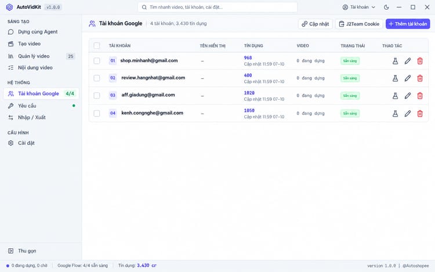The width and height of the screenshot is (435, 272).
Task: Click status bar Tín dụng 3.430 cr
Action: coord(137,266)
